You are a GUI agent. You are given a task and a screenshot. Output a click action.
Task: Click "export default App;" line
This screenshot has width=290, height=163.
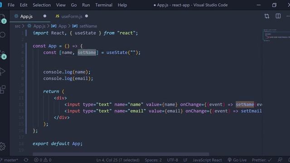(x=58, y=144)
